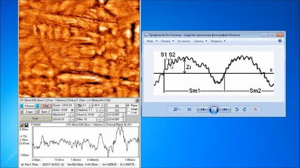Image resolution: width=300 pixels, height=168 pixels.
Task: Delete image with red X in photo viewer
Action: [x=255, y=109]
